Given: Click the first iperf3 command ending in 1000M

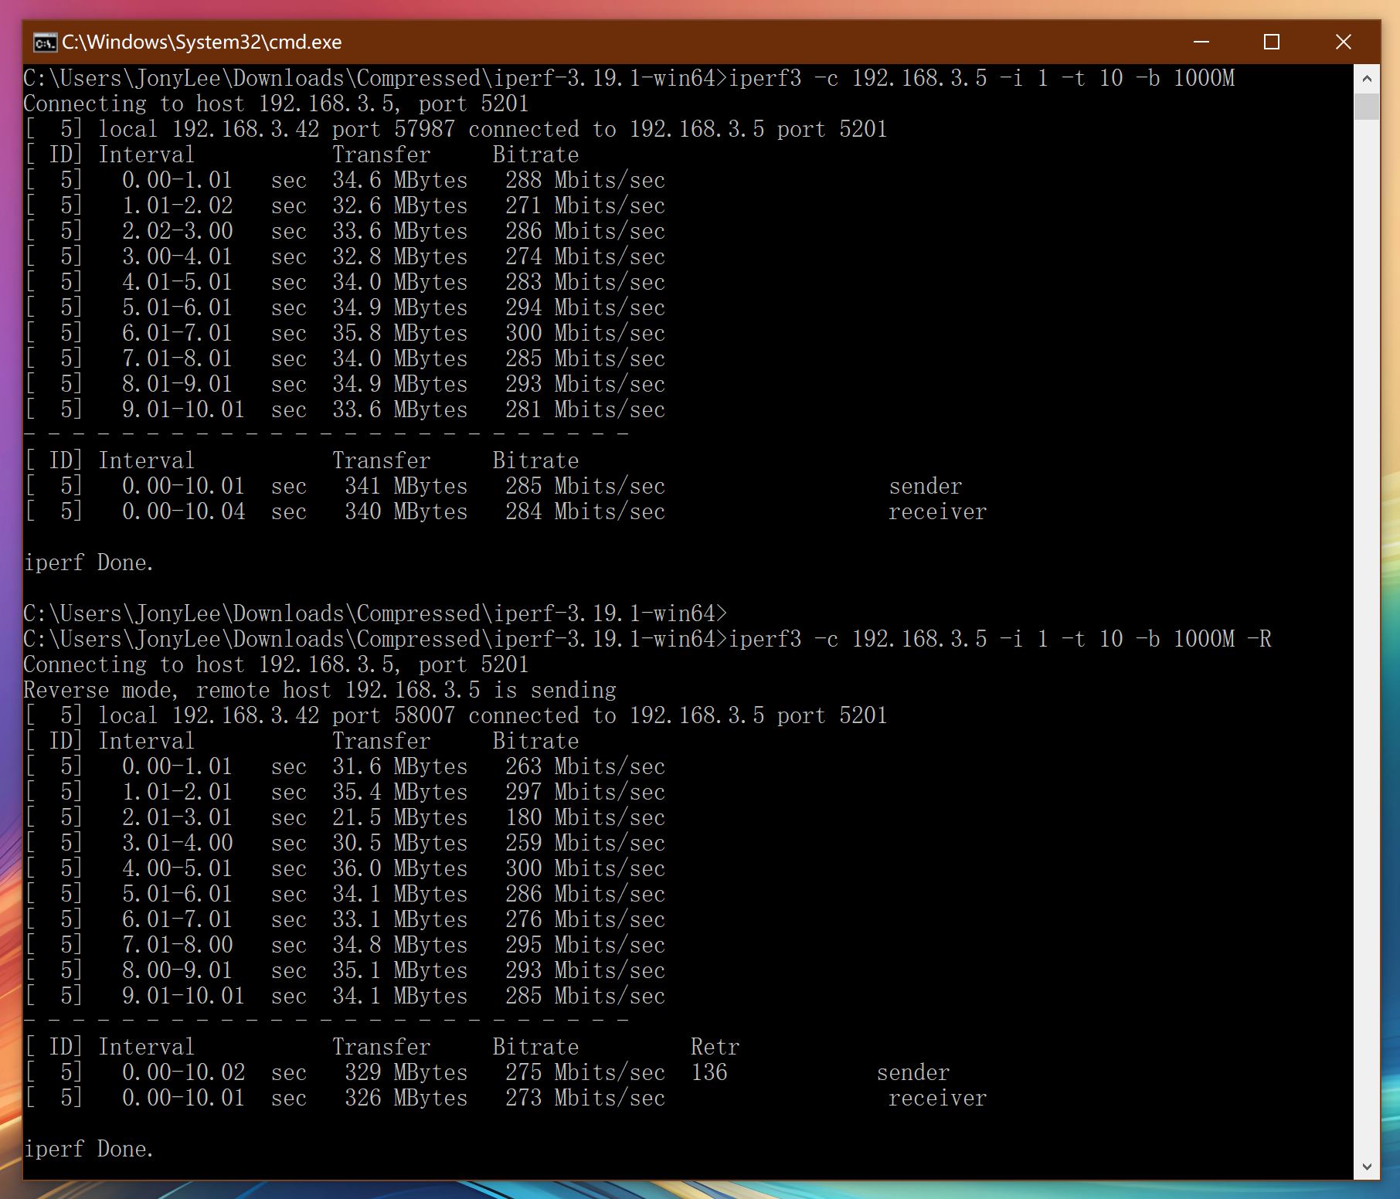Looking at the screenshot, I should click(981, 78).
